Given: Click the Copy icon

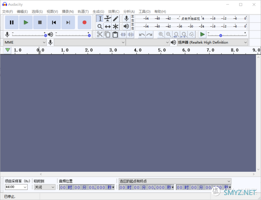Looking at the screenshot, I should click(x=107, y=35).
